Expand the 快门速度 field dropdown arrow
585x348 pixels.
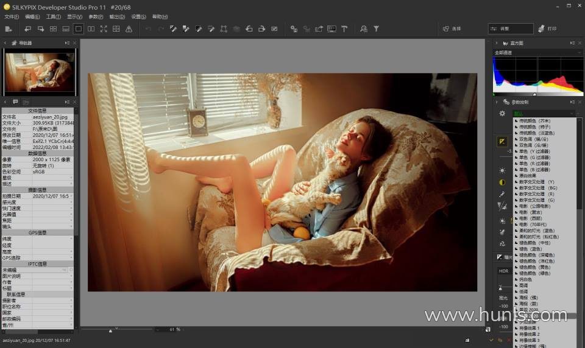[x=71, y=208]
